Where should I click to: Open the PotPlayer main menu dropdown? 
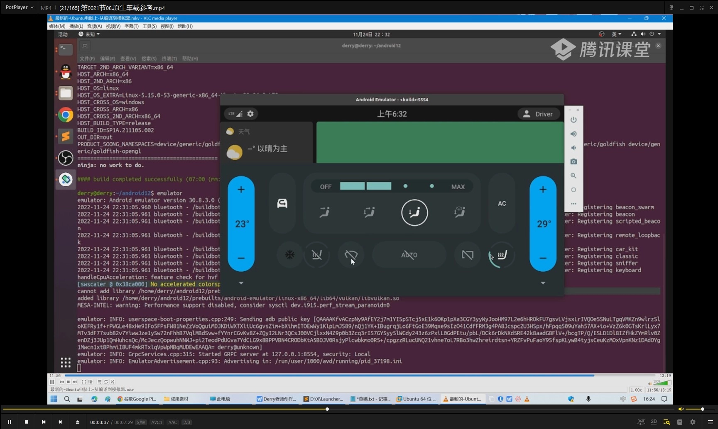pos(20,7)
